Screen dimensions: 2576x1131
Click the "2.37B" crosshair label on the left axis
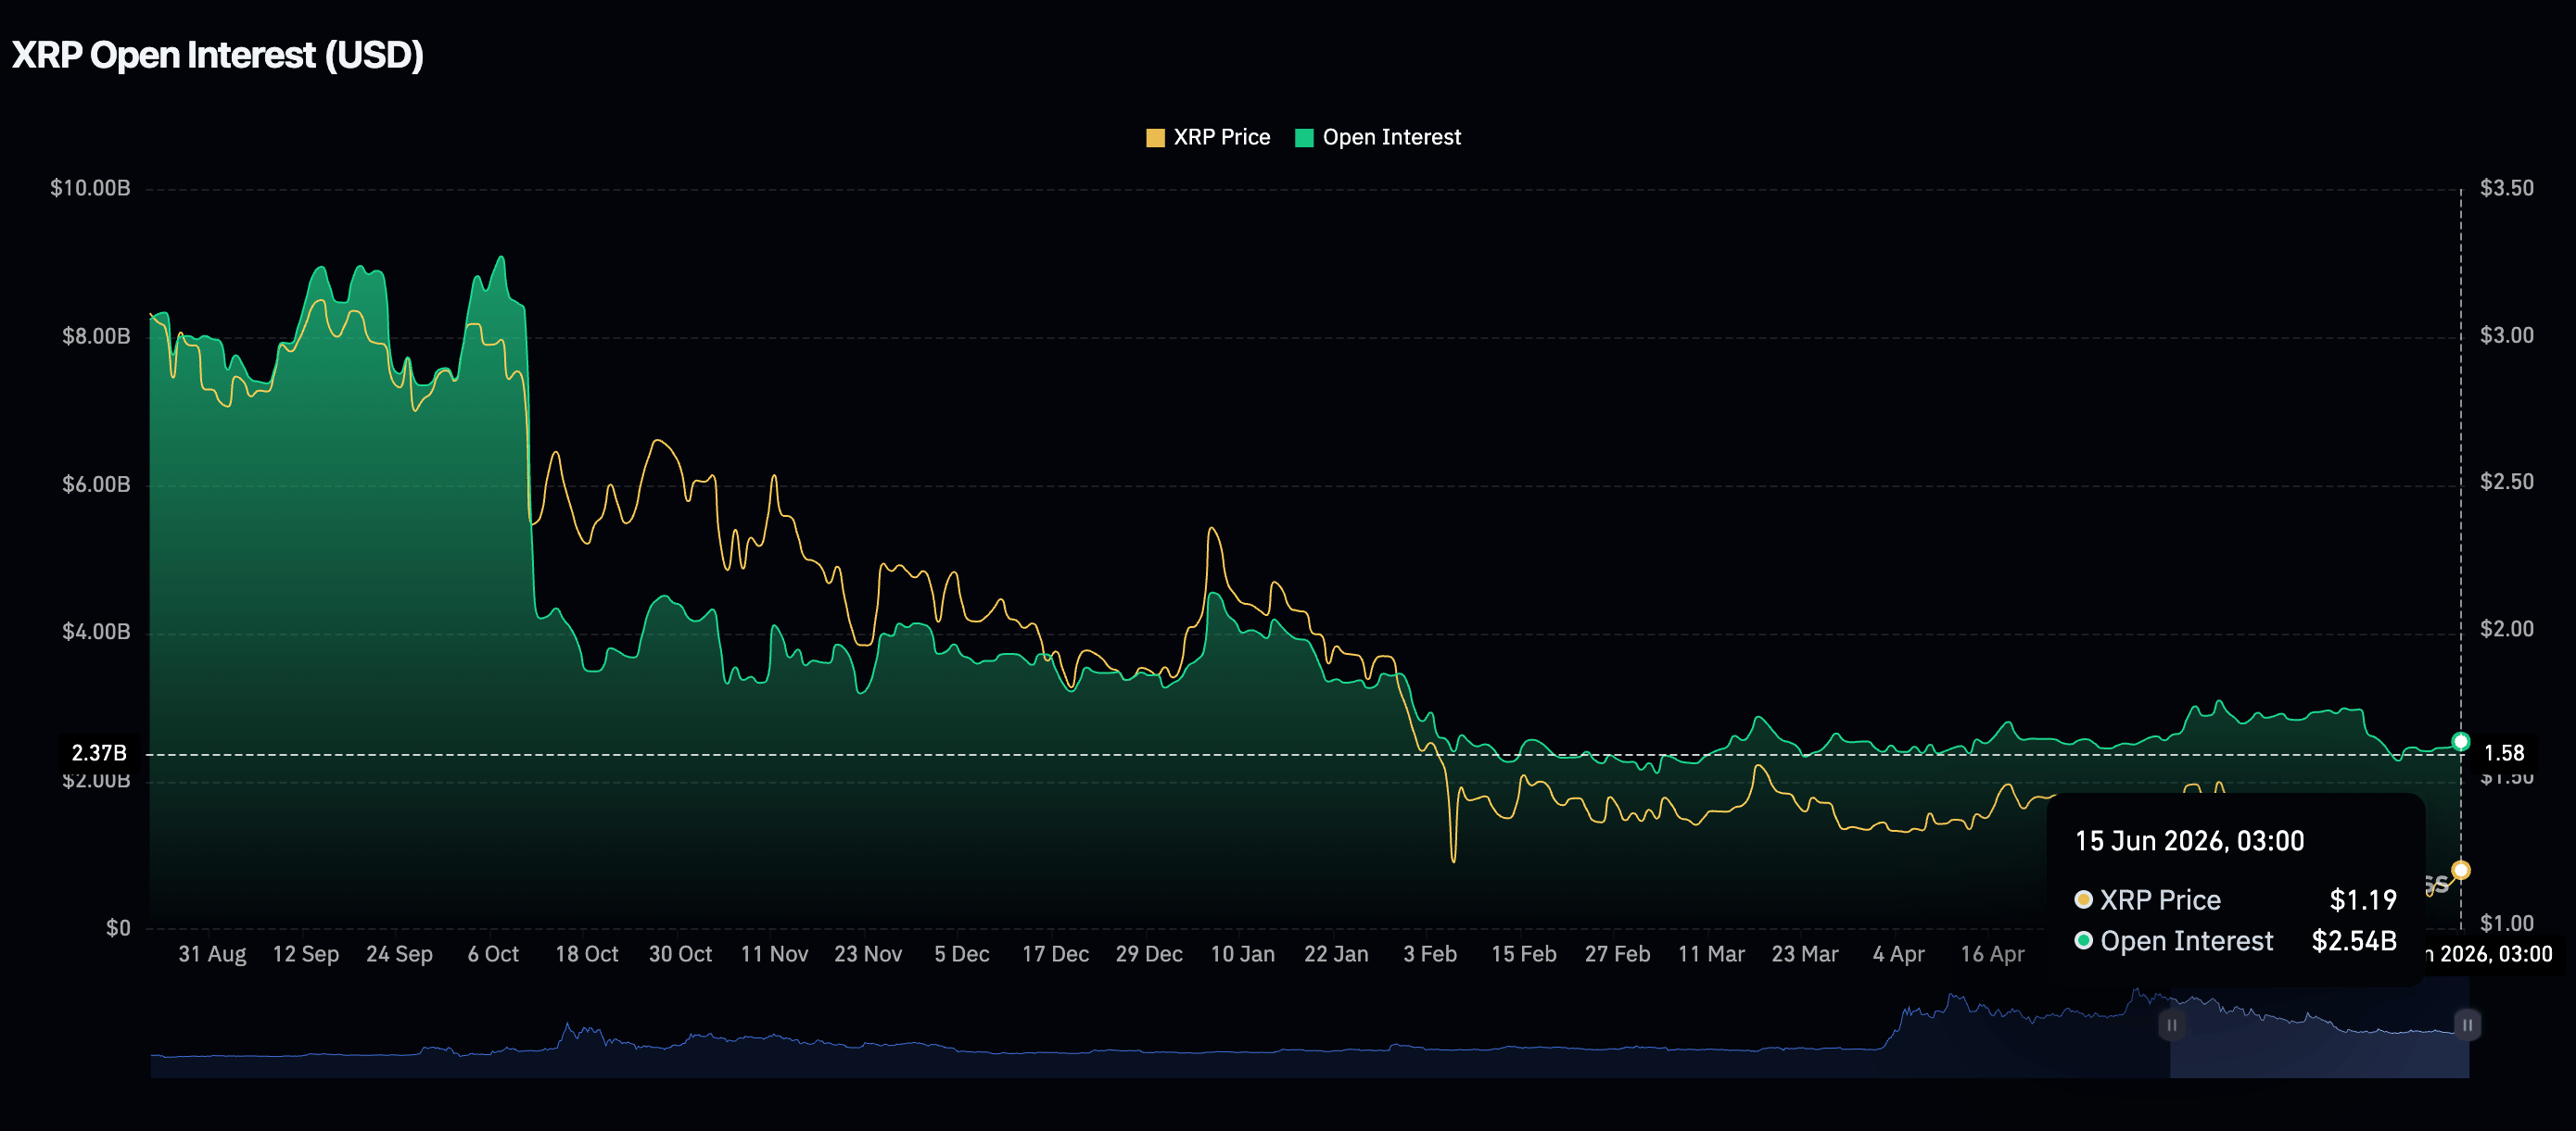[99, 753]
